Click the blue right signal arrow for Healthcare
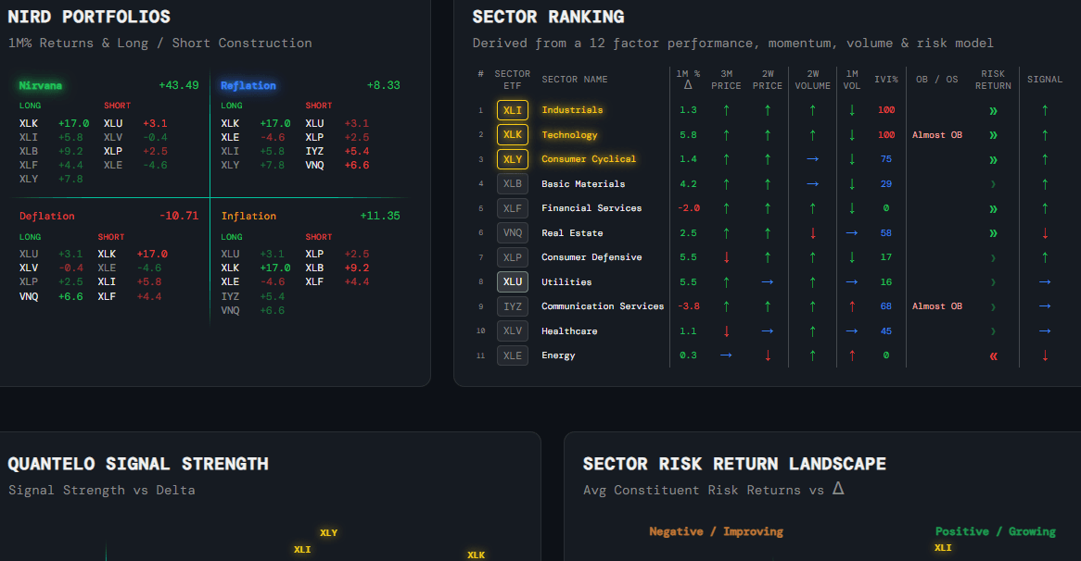1081x561 pixels. 1045,330
